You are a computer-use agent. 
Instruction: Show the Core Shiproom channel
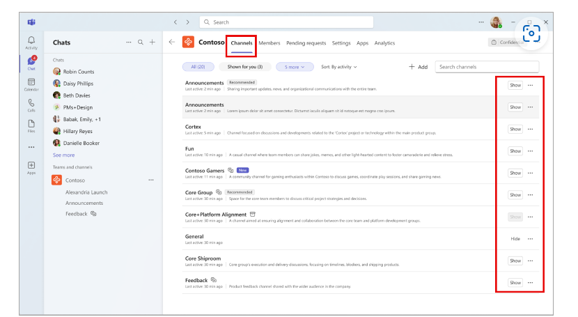point(515,261)
